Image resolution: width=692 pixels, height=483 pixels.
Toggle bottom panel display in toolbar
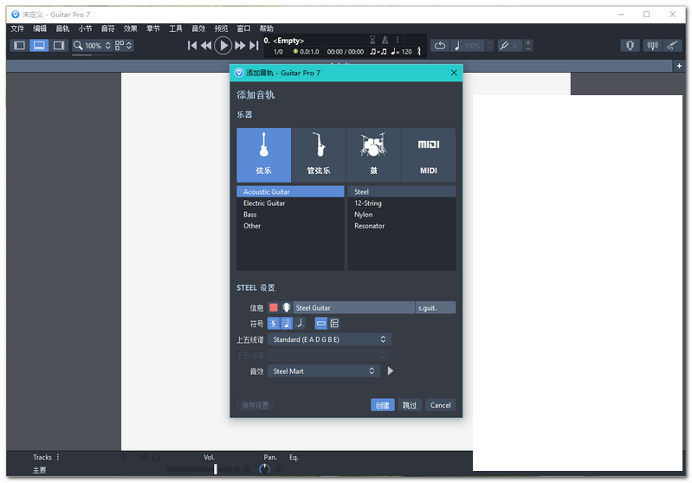coord(39,45)
